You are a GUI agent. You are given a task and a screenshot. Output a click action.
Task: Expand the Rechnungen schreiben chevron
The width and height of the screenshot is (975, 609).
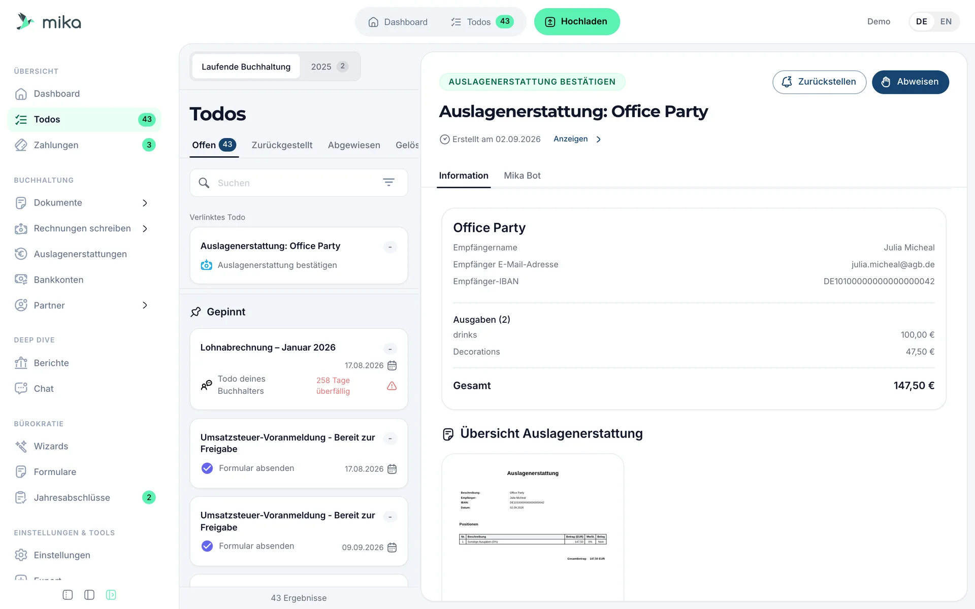pyautogui.click(x=145, y=229)
